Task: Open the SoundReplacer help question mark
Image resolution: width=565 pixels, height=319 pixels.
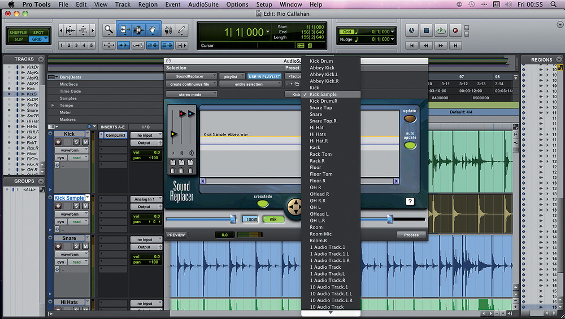Action: (x=410, y=201)
